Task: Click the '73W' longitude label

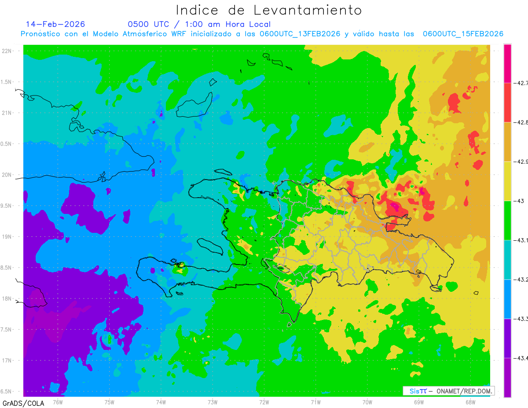Action: click(x=213, y=402)
